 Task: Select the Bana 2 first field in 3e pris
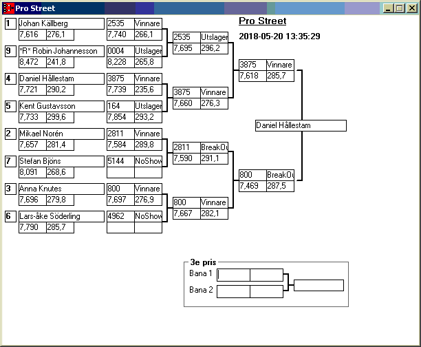(233, 291)
